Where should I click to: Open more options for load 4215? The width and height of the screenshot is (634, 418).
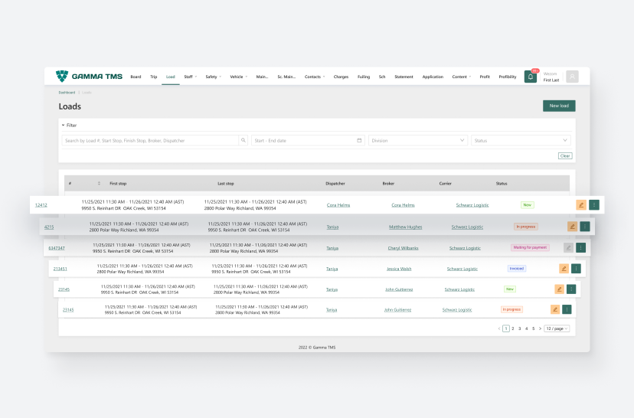tap(585, 227)
